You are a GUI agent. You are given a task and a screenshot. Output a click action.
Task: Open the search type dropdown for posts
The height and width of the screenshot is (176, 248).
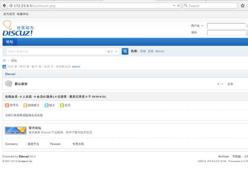pos(112,52)
